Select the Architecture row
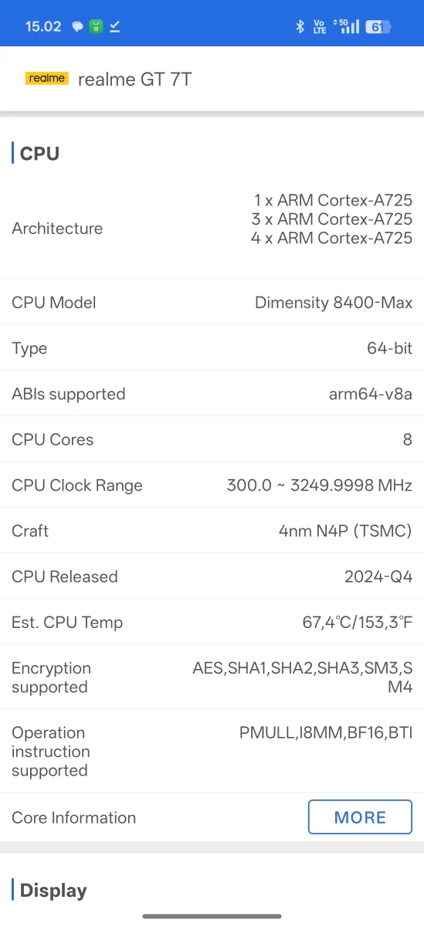 coord(212,229)
